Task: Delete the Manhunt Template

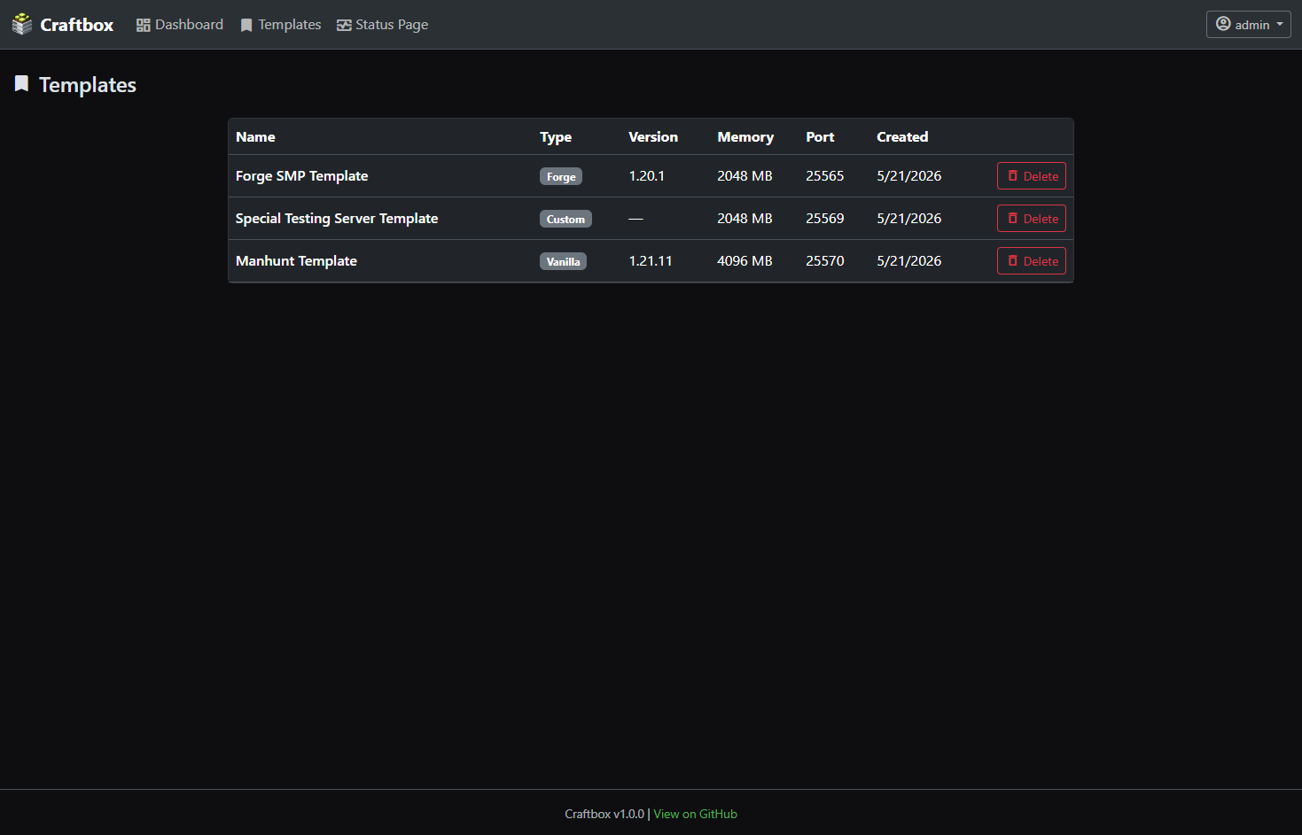Action: pyautogui.click(x=1032, y=261)
